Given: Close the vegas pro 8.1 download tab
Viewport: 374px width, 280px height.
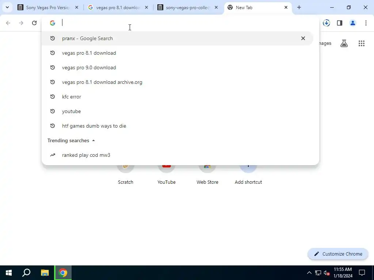Looking at the screenshot, I should [146, 7].
